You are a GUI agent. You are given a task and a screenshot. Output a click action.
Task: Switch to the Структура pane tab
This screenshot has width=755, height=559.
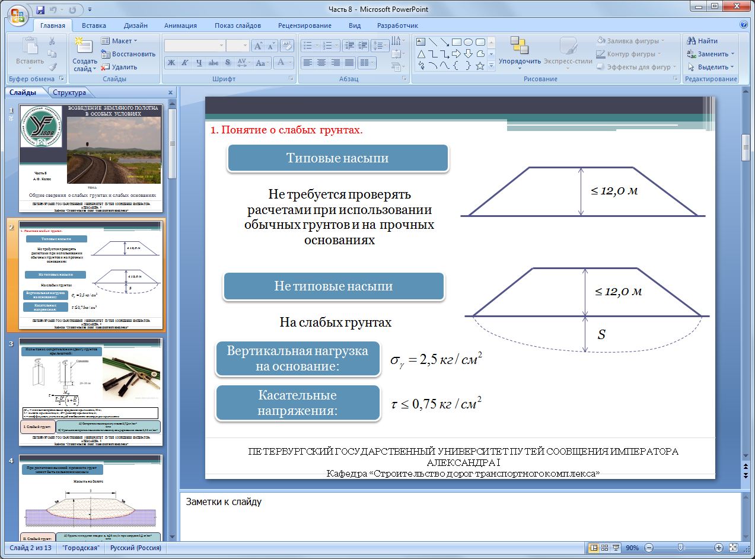[x=69, y=92]
